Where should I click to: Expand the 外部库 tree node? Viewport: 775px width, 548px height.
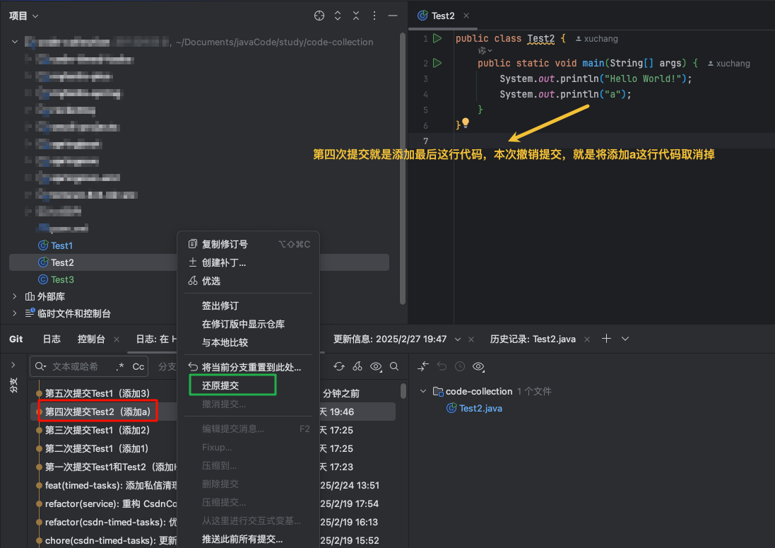pyautogui.click(x=15, y=296)
